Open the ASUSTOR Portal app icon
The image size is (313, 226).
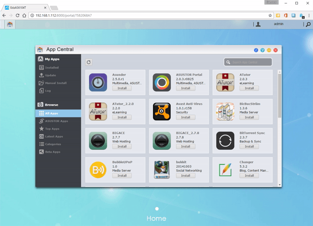coord(162,82)
